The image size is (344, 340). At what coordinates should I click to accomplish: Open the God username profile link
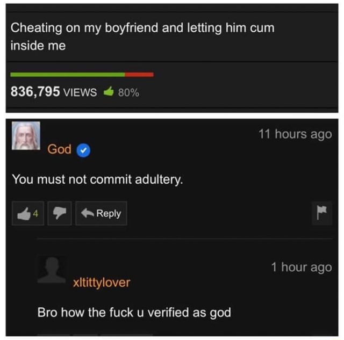click(59, 149)
